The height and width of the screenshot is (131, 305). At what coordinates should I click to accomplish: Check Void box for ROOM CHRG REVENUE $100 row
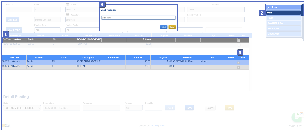(x=239, y=40)
